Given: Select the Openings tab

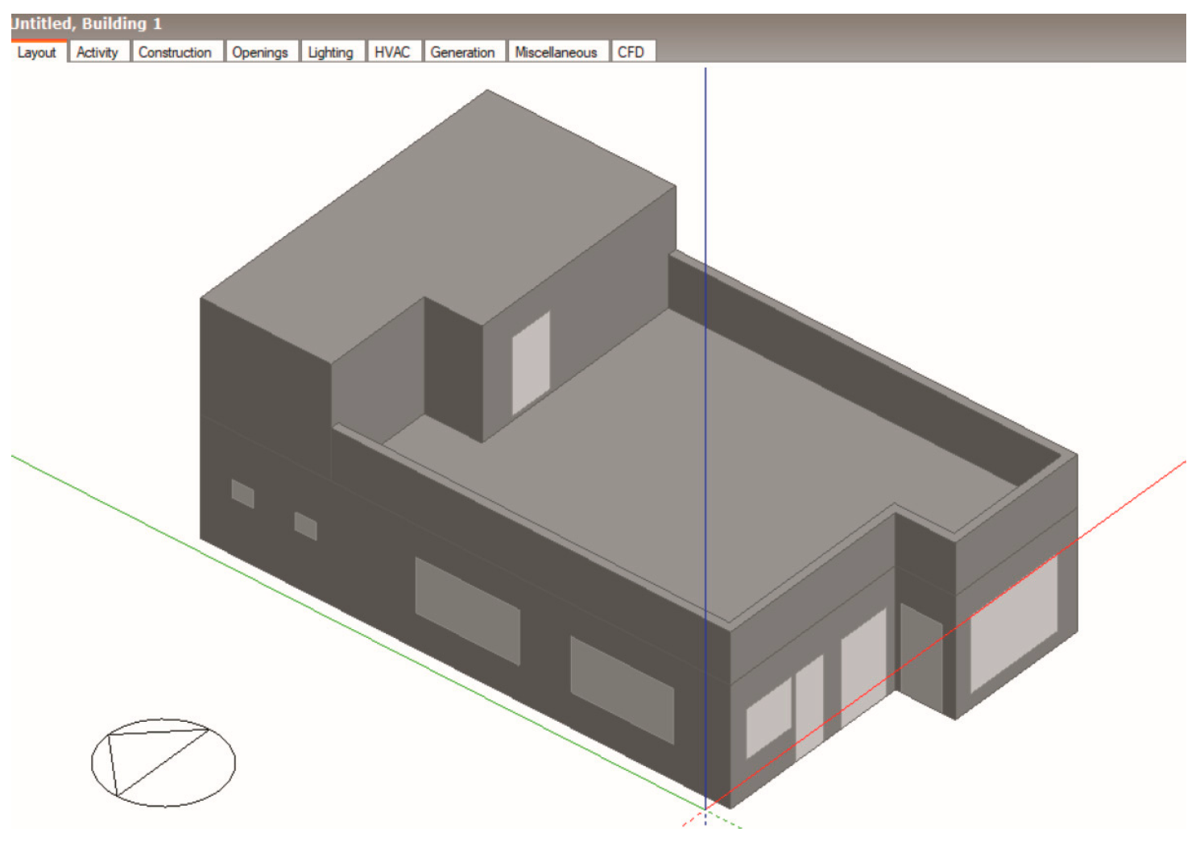Looking at the screenshot, I should coord(259,52).
